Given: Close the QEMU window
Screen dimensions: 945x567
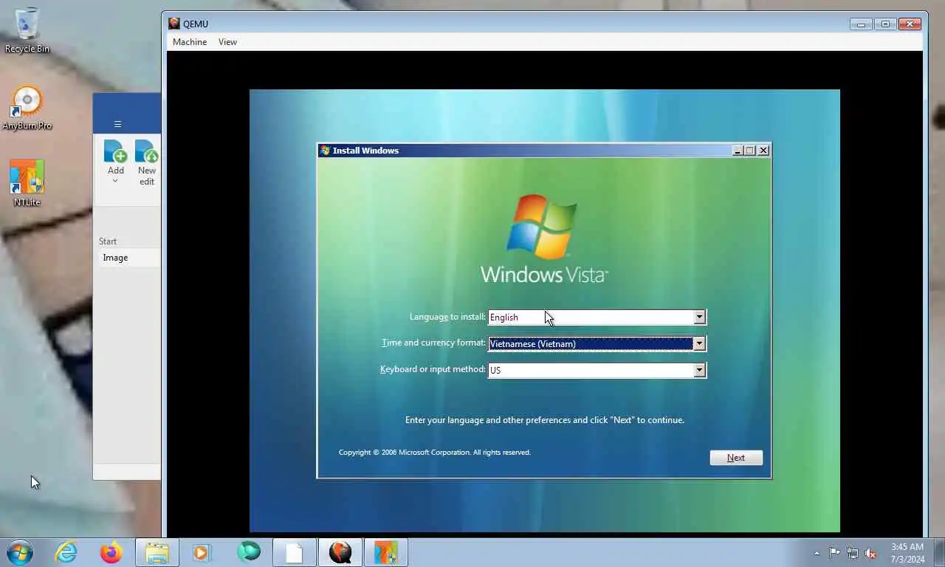Looking at the screenshot, I should pos(910,24).
